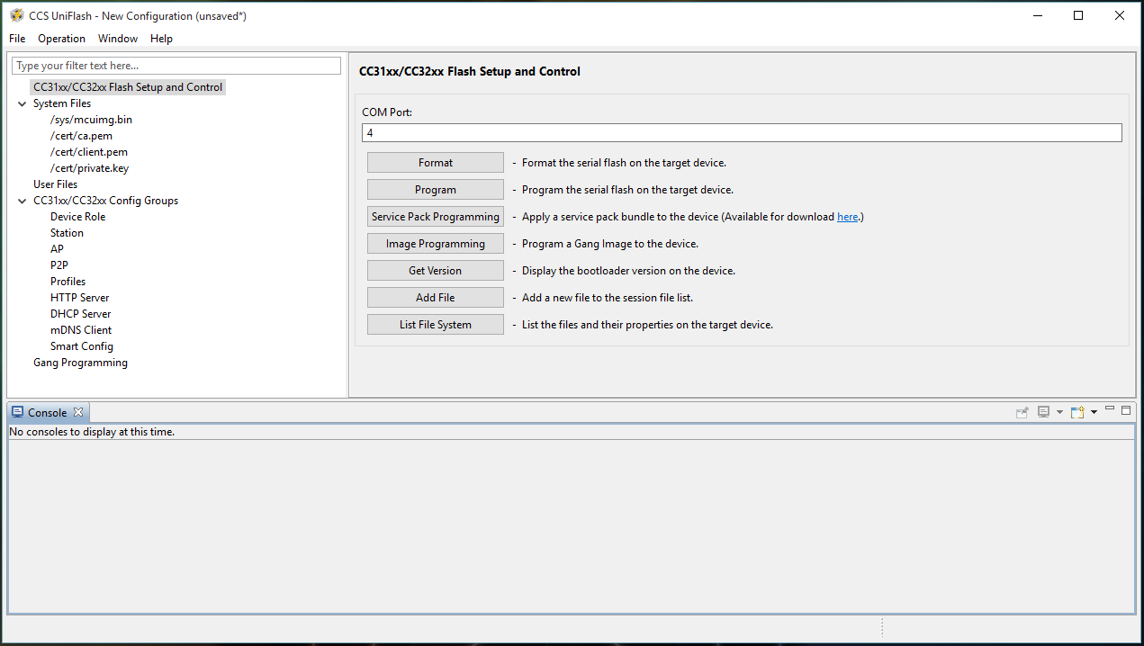Screen dimensions: 1144x646
Task: Open a new console with the Open Console icon
Action: (x=1076, y=411)
